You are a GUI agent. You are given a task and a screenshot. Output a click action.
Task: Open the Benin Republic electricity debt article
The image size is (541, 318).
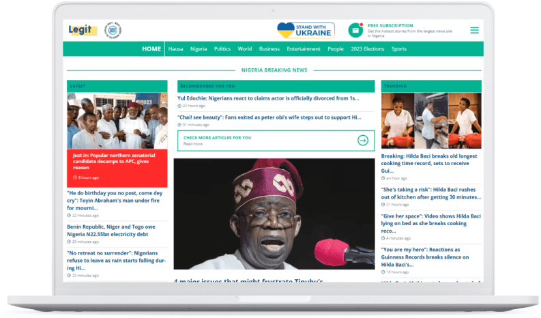pos(111,231)
